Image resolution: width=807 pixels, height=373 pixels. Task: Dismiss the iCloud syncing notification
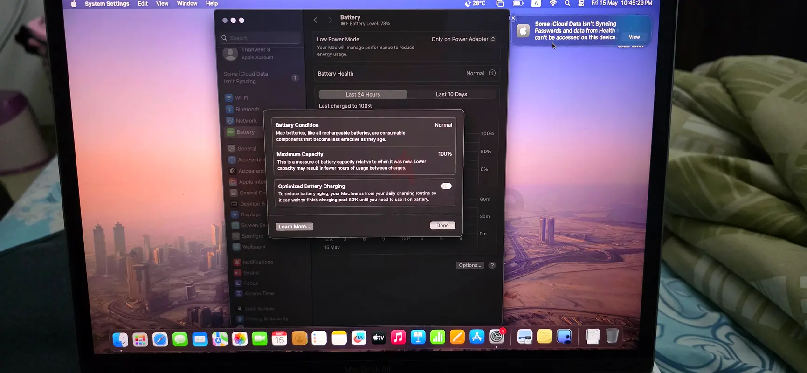pos(513,18)
